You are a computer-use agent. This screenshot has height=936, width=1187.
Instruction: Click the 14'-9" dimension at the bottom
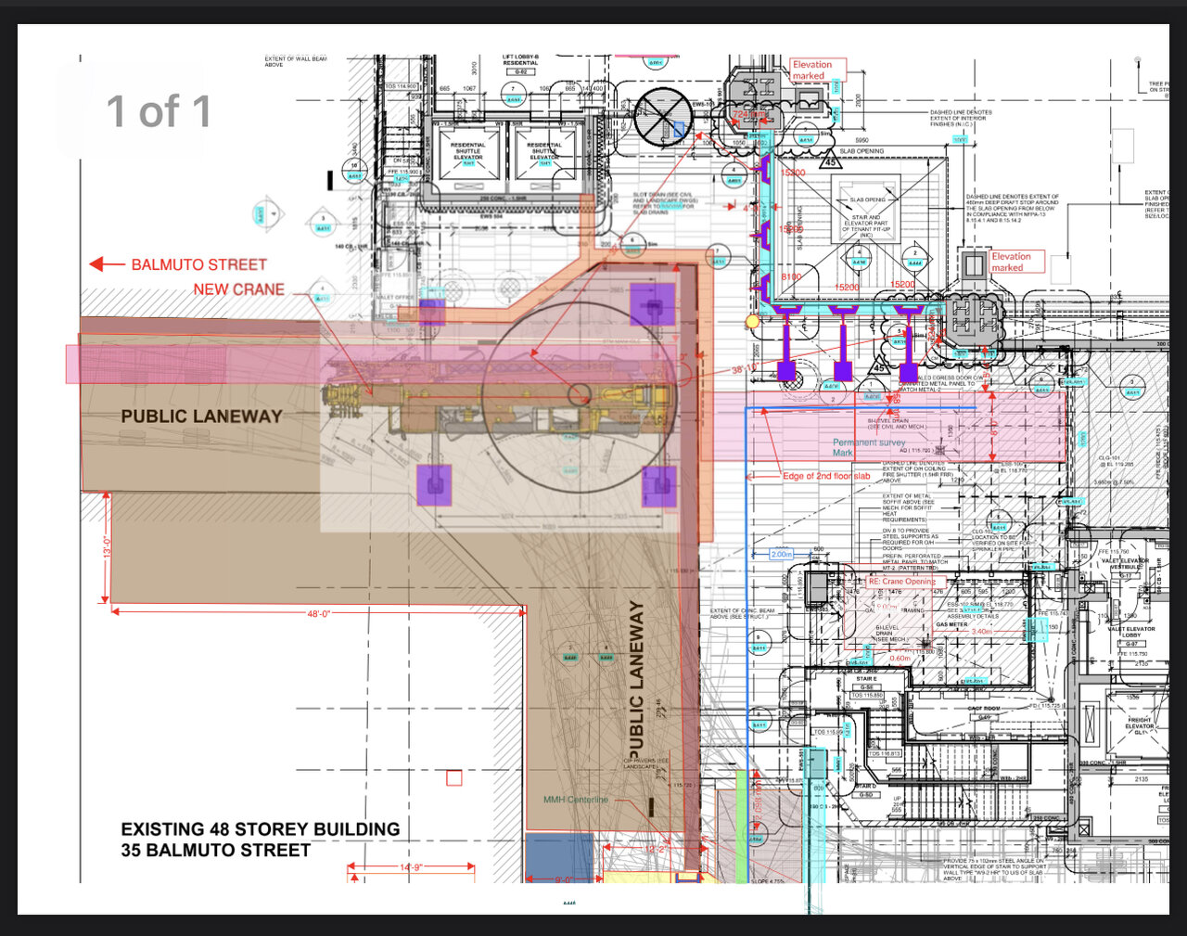point(411,866)
